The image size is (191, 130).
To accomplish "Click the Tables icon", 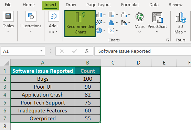I will point(8,16).
